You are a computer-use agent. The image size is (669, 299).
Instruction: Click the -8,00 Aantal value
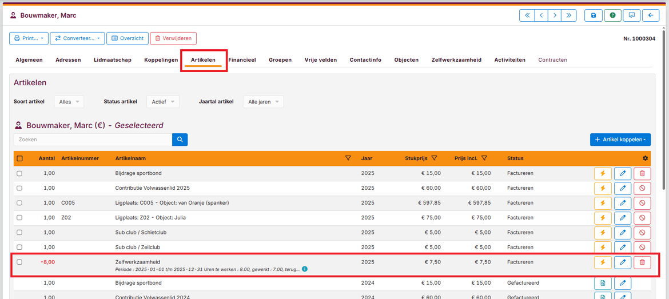click(48, 262)
